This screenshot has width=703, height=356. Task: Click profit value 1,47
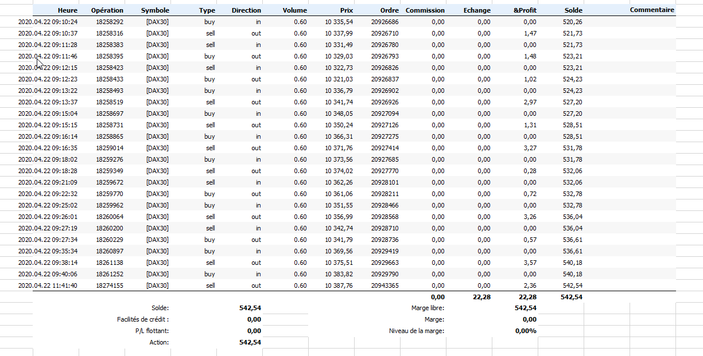coord(530,33)
